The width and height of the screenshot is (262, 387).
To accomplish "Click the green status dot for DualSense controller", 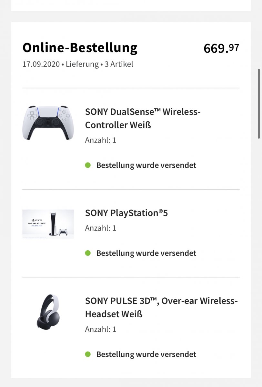I will pyautogui.click(x=88, y=165).
